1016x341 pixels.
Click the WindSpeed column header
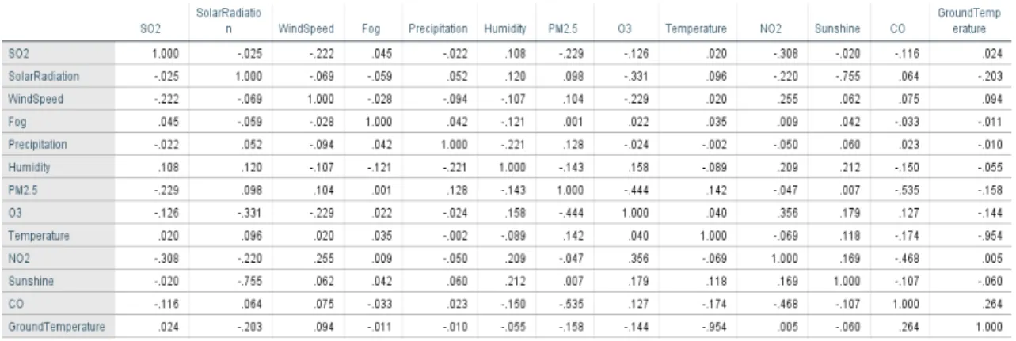(x=305, y=28)
